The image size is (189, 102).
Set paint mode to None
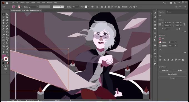pyautogui.click(x=8, y=63)
